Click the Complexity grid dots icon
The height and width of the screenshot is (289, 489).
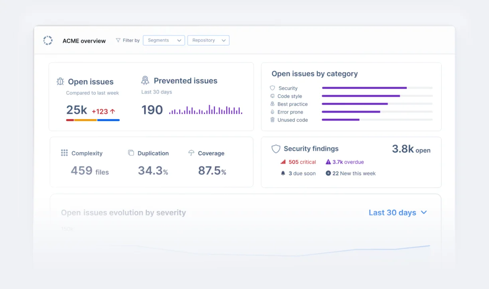click(x=64, y=153)
